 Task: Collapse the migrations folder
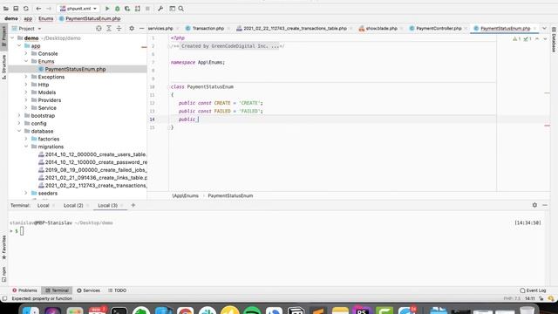coord(26,147)
